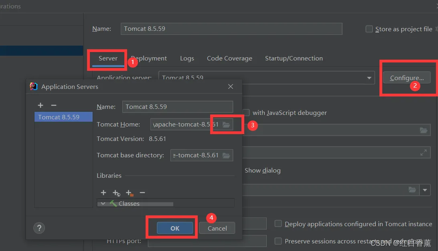Browse for Tomcat Home folder
The image size is (438, 251).
coord(226,124)
